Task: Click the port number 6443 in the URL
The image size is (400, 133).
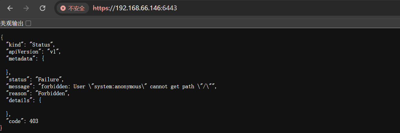Action: tap(170, 8)
